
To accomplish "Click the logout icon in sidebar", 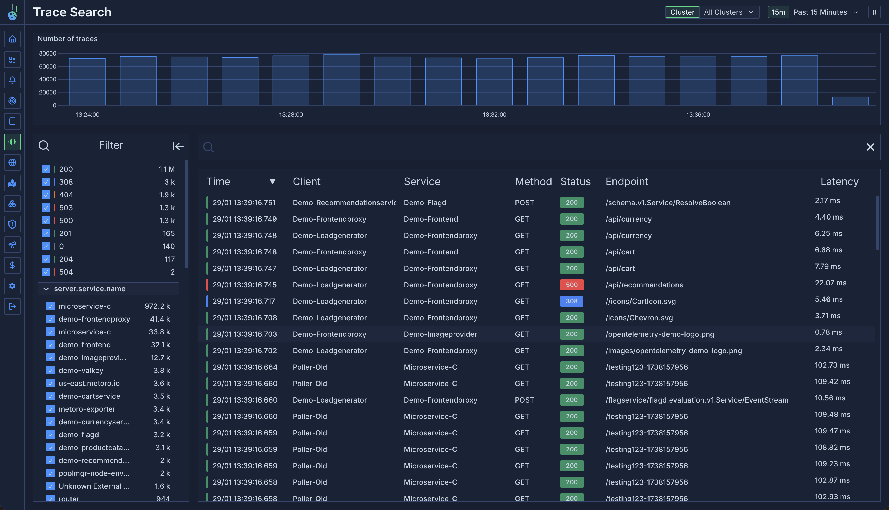I will pyautogui.click(x=12, y=306).
